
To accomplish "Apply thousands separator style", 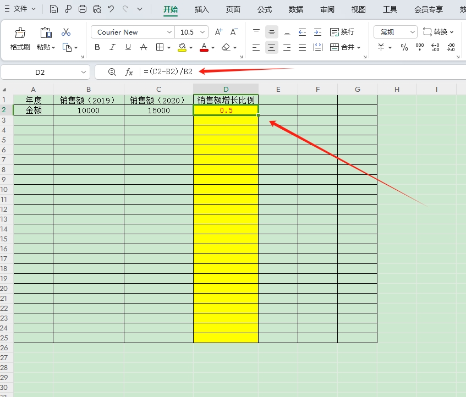I will (420, 47).
